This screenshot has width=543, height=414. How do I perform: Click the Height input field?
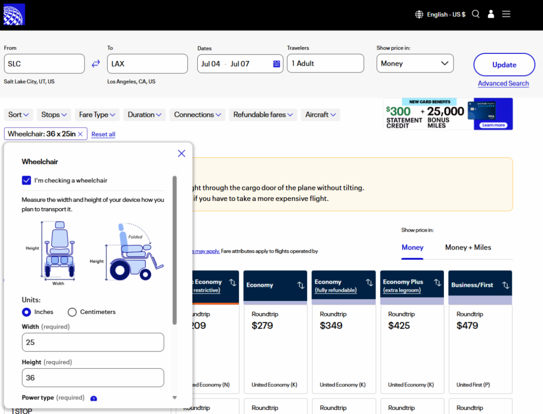pyautogui.click(x=93, y=378)
